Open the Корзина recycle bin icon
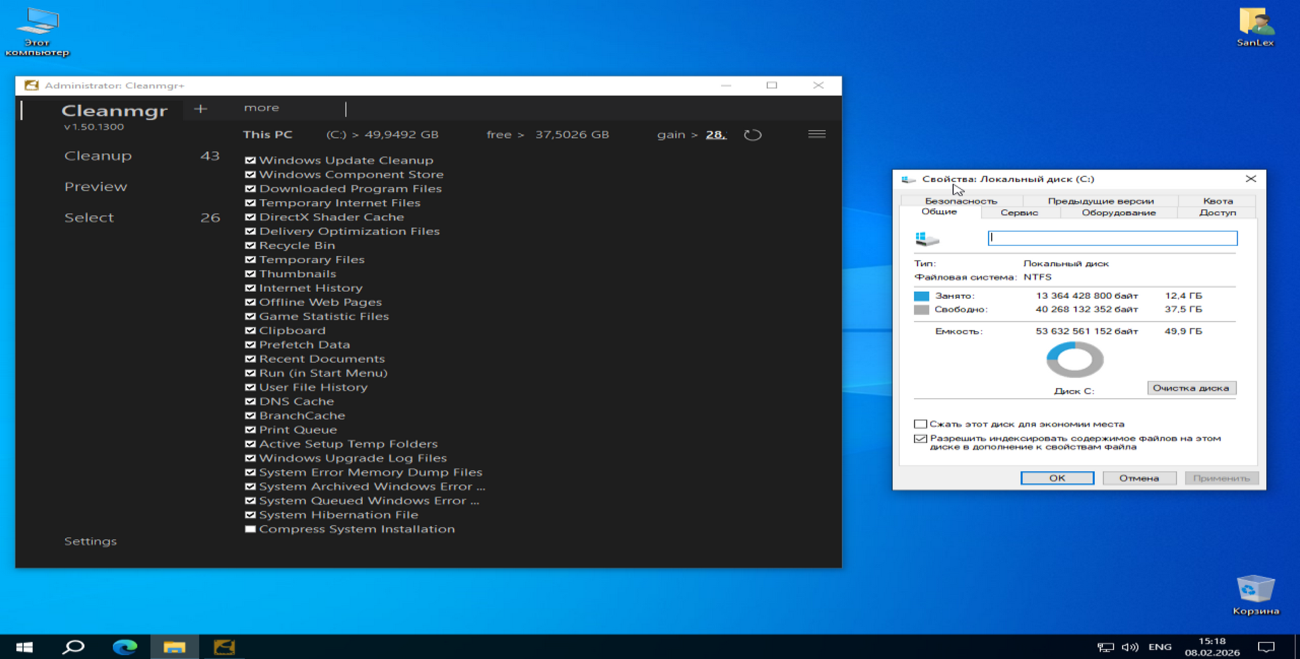The height and width of the screenshot is (659, 1300). pyautogui.click(x=1255, y=594)
